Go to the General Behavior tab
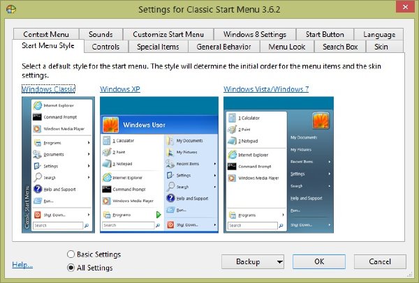 pyautogui.click(x=223, y=47)
